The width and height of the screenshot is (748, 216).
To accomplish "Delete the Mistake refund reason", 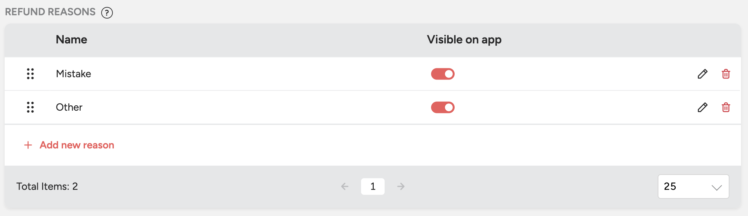I will 726,74.
